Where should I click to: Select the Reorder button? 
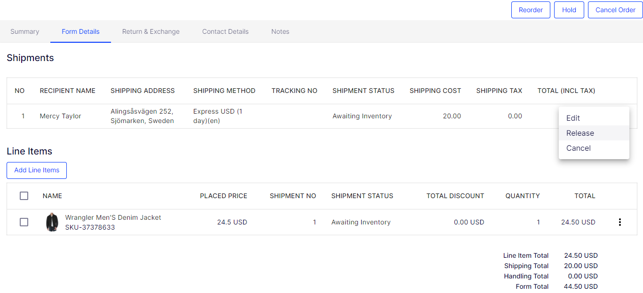tap(531, 9)
